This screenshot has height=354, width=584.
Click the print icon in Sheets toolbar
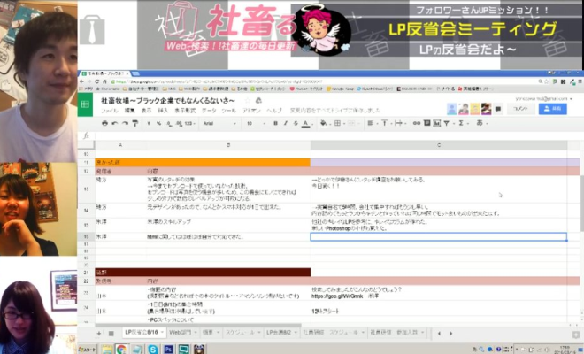(x=104, y=123)
